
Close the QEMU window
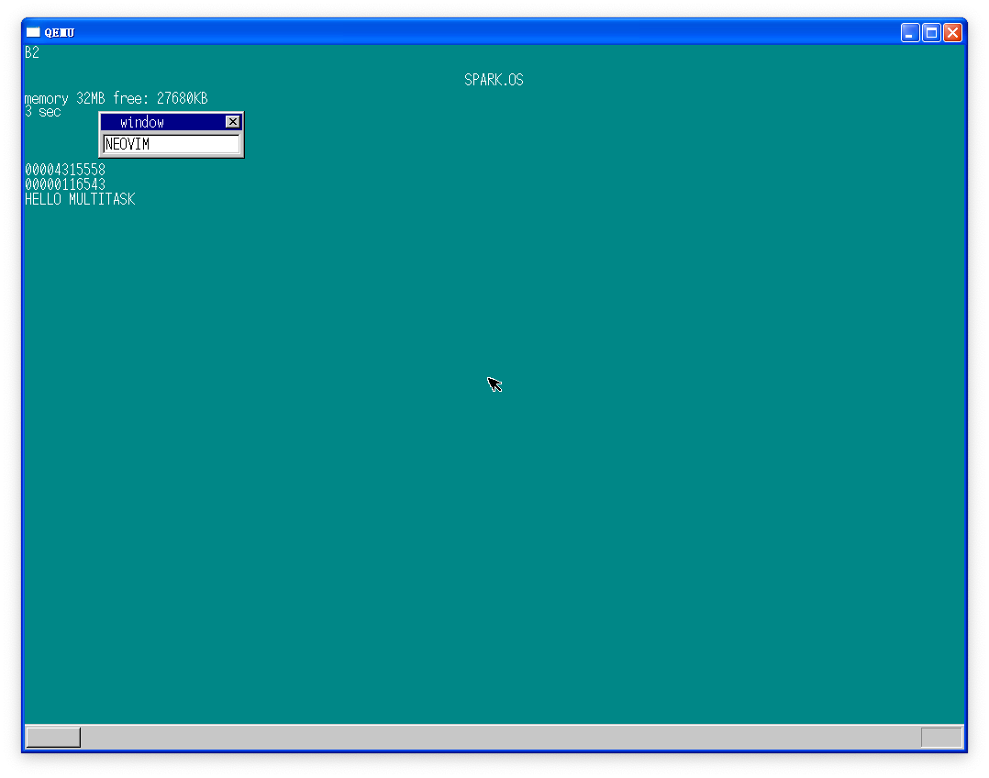click(x=952, y=33)
